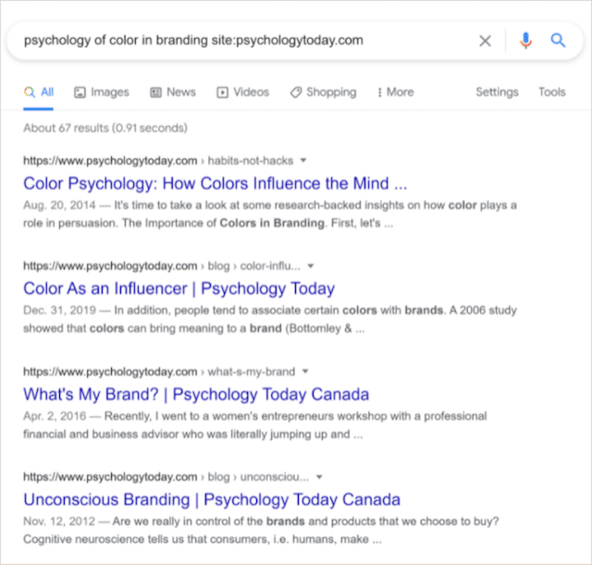The height and width of the screenshot is (565, 592).
Task: Click the Shopping tag icon
Action: pos(296,92)
